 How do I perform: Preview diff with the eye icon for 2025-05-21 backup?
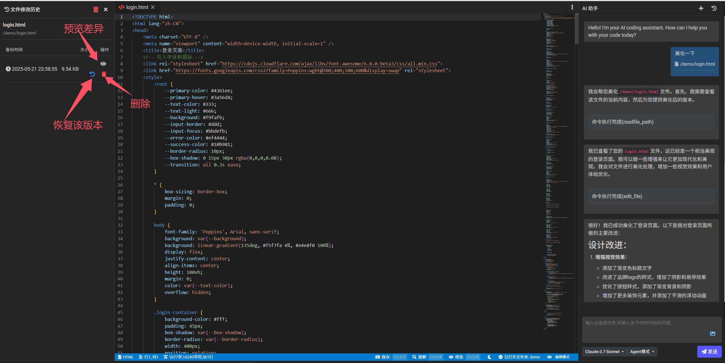coord(103,64)
